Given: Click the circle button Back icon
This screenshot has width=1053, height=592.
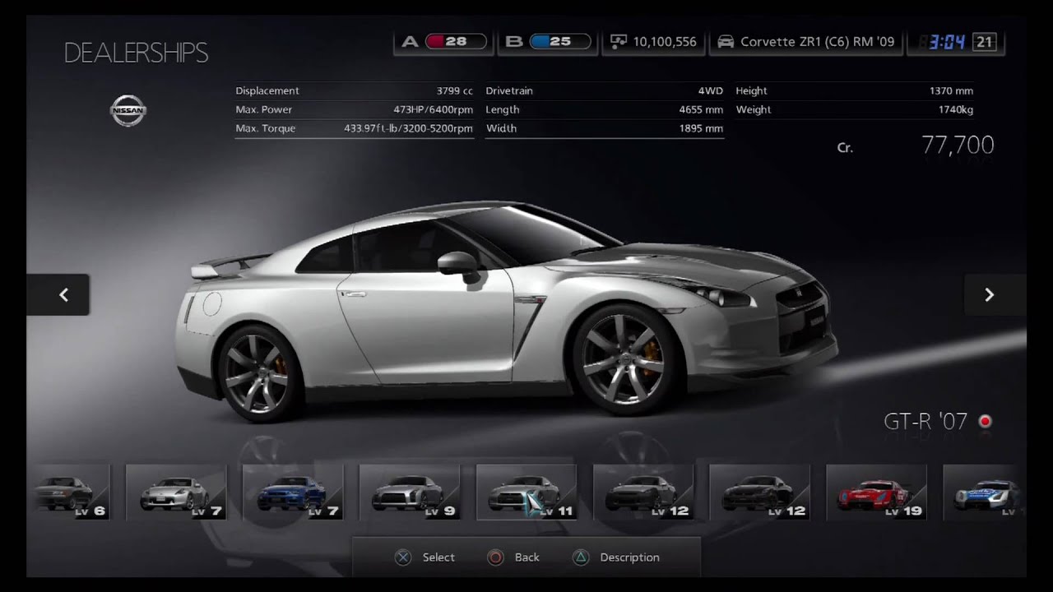Looking at the screenshot, I should (495, 557).
